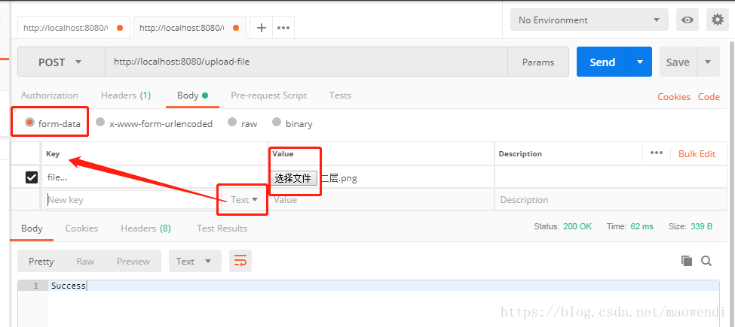
Task: Click the 62 ms time value
Action: click(642, 226)
